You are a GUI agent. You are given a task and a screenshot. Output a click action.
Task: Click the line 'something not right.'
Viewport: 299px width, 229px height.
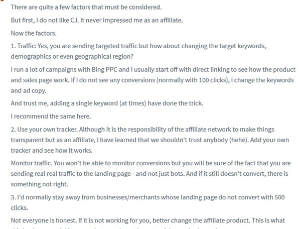(x=40, y=184)
